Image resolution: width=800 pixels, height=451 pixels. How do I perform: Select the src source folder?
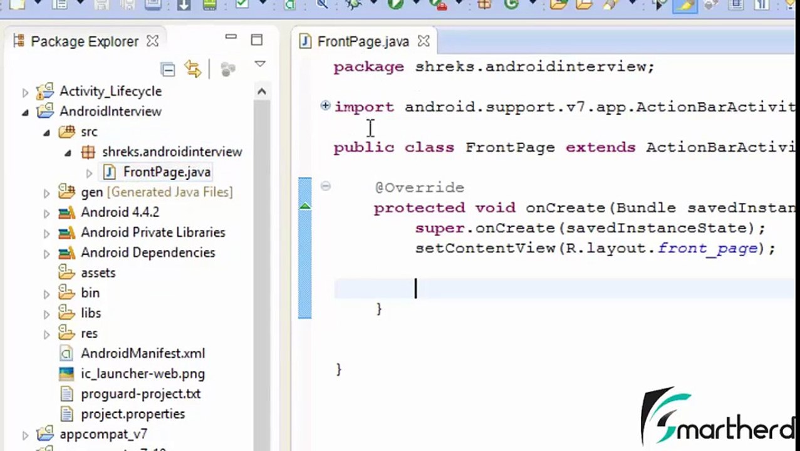click(89, 132)
